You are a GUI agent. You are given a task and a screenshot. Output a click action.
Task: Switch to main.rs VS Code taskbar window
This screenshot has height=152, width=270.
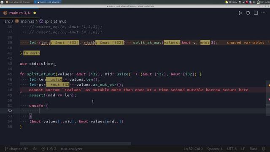48,2
